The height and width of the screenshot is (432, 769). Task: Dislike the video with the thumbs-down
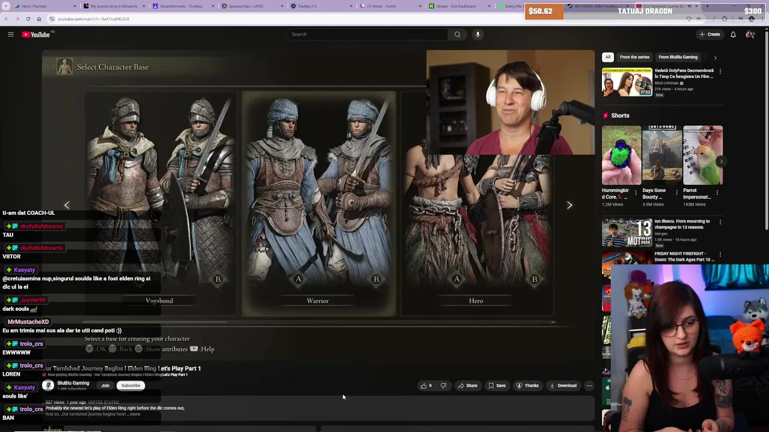443,386
